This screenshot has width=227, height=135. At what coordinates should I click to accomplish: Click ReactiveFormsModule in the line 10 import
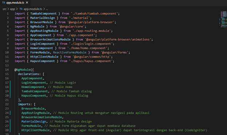[69, 53]
